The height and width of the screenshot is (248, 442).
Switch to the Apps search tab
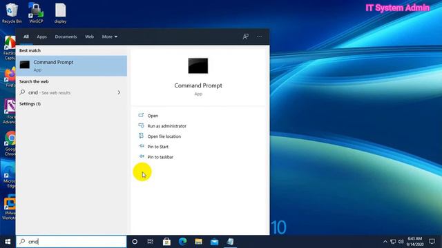[41, 37]
